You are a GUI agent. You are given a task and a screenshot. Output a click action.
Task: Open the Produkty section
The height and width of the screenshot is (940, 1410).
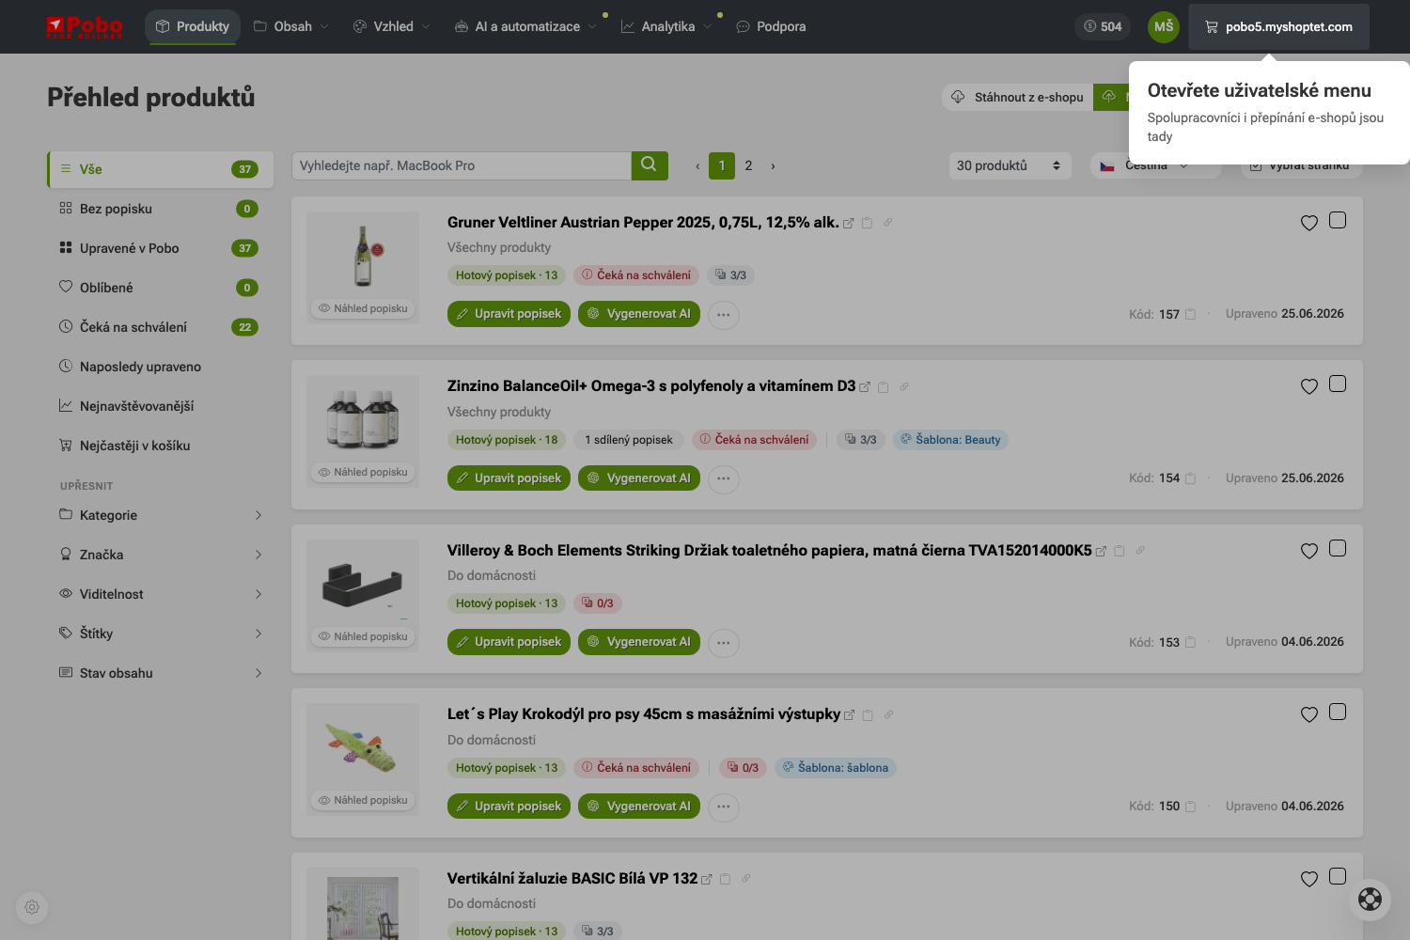coord(193,26)
